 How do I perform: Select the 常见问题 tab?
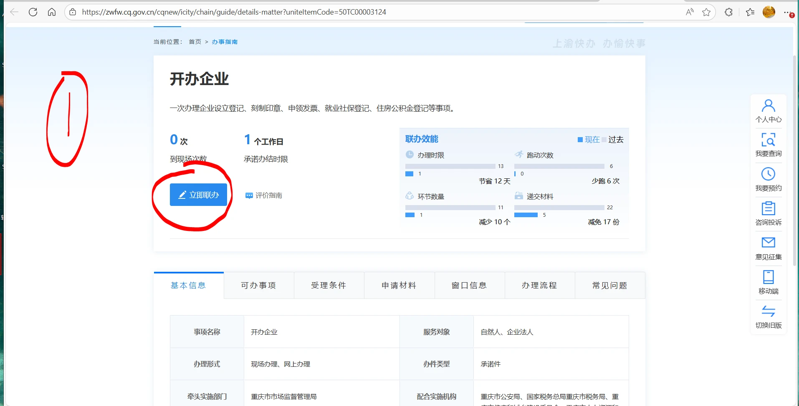tap(609, 286)
